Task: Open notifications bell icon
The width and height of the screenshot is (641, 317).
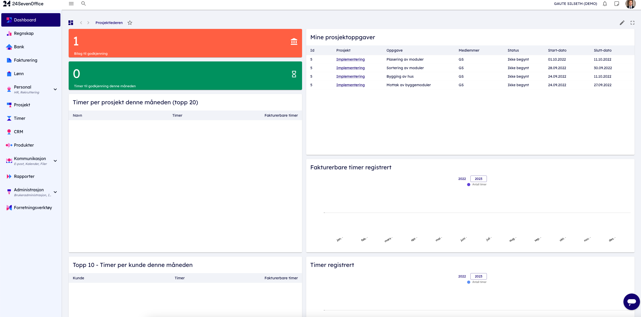Action: tap(605, 4)
